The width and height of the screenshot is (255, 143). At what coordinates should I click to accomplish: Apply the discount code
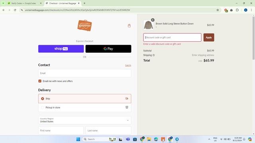point(209,37)
